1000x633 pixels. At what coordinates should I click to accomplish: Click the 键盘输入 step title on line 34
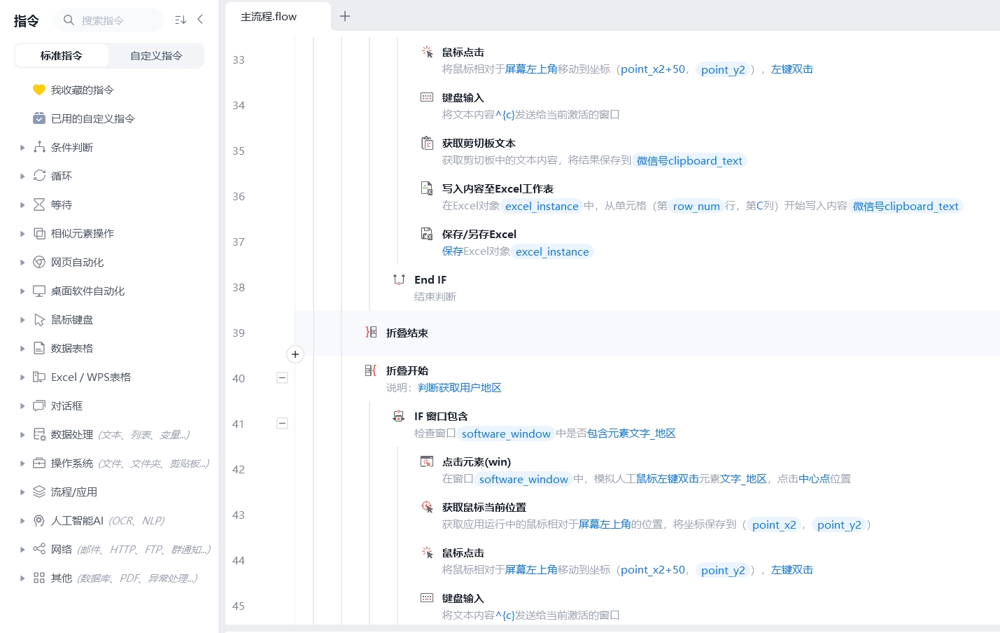(463, 97)
